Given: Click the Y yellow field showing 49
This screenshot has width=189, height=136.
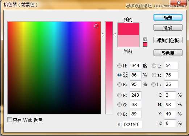Looking at the screenshot, I should 170,114.
